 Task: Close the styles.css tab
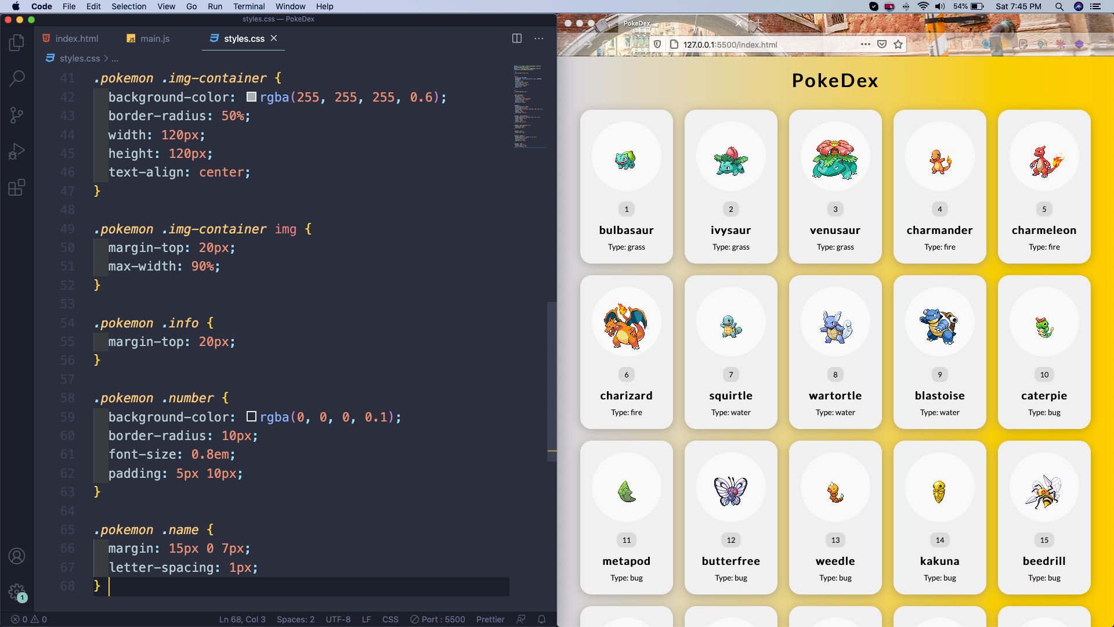274,38
